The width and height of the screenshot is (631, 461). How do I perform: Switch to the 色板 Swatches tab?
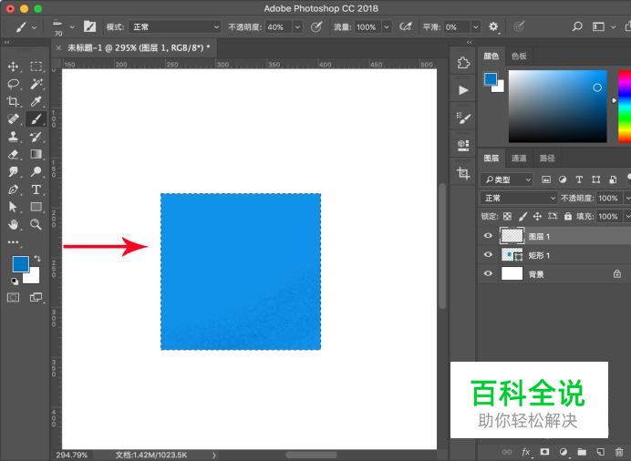[x=519, y=56]
